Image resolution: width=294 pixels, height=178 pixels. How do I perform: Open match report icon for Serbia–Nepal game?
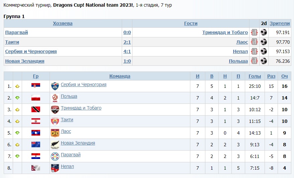click(255, 51)
